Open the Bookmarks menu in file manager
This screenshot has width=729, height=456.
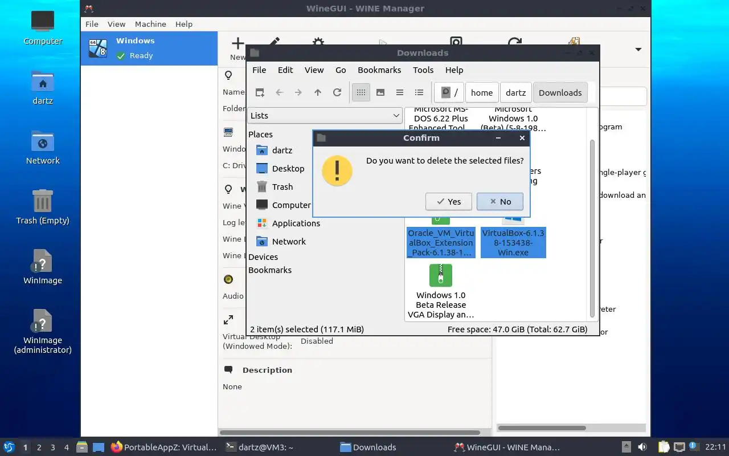(379, 70)
